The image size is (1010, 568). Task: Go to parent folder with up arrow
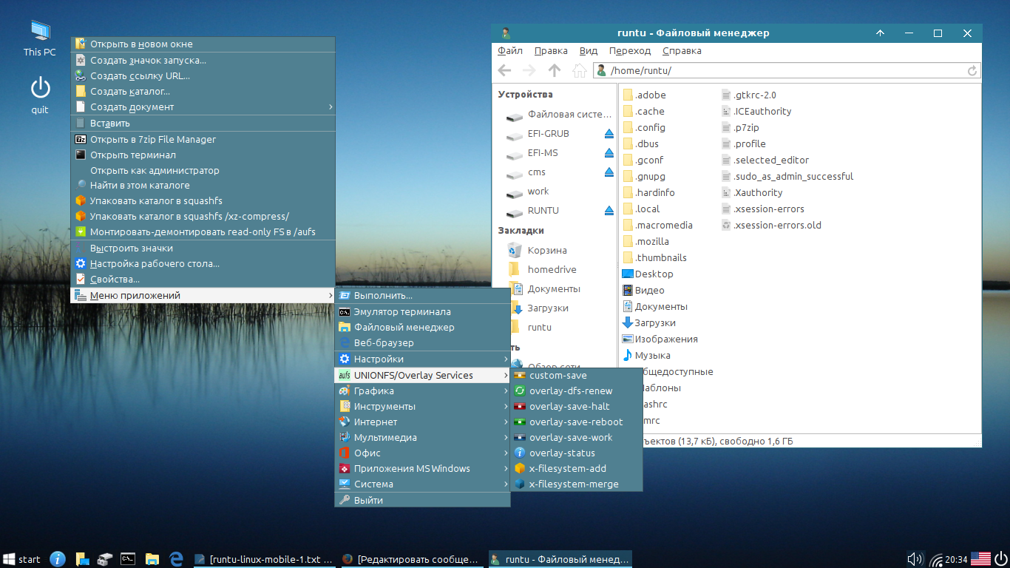555,70
